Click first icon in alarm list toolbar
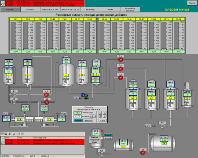The height and width of the screenshot is (158, 198). click(x=2, y=134)
